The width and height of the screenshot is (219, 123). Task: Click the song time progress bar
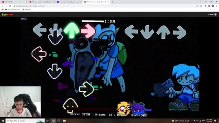pos(93,21)
